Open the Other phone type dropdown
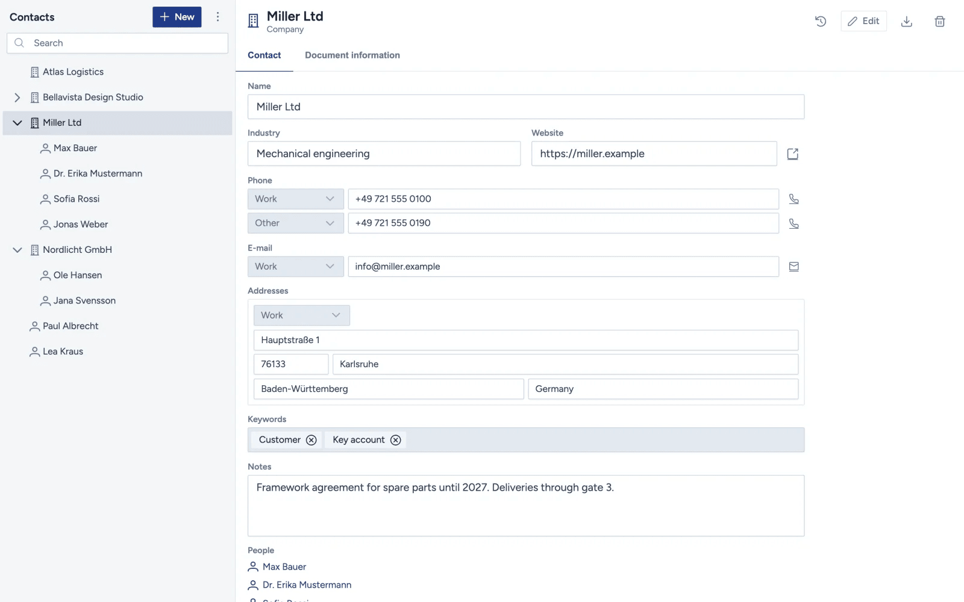 pos(295,223)
